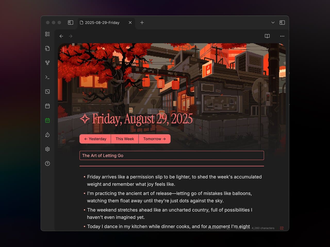Open quick switcher file search icon

(x=47, y=48)
